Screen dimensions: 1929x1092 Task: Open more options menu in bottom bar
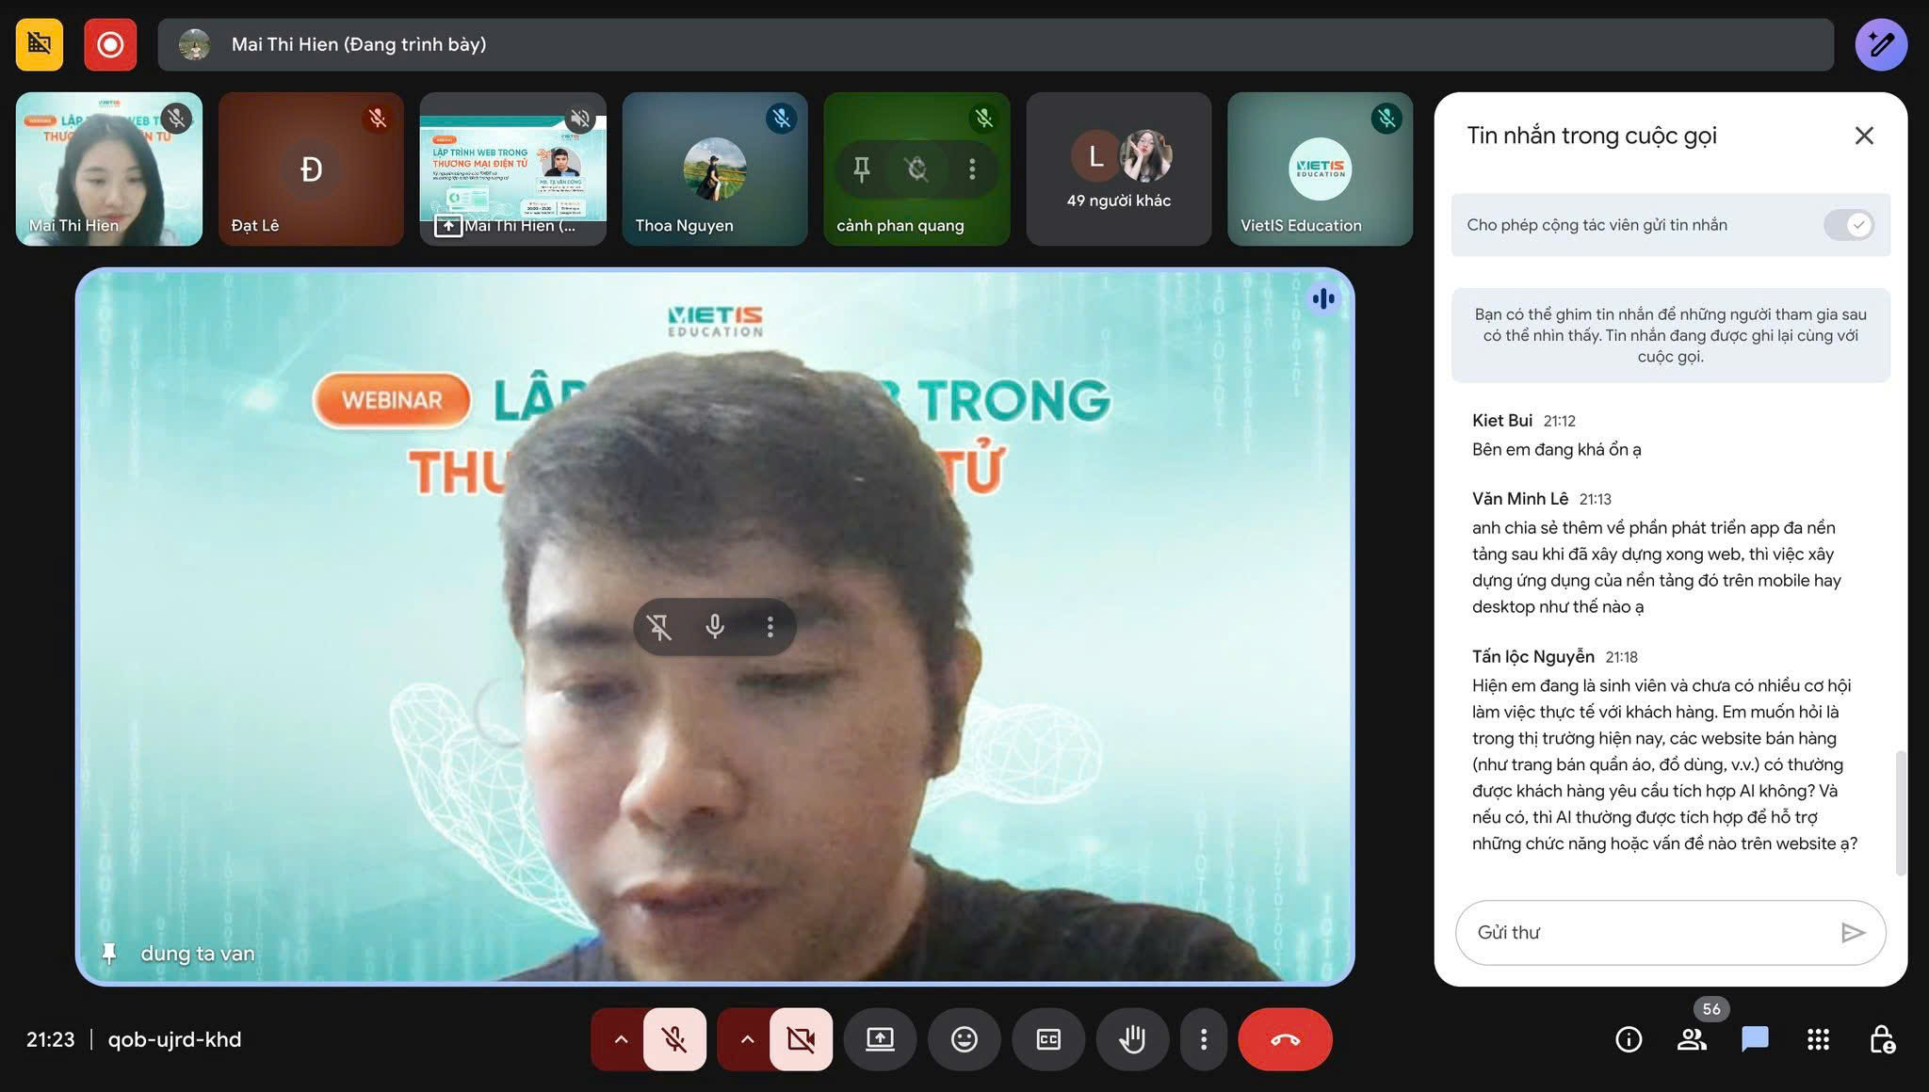(1203, 1039)
